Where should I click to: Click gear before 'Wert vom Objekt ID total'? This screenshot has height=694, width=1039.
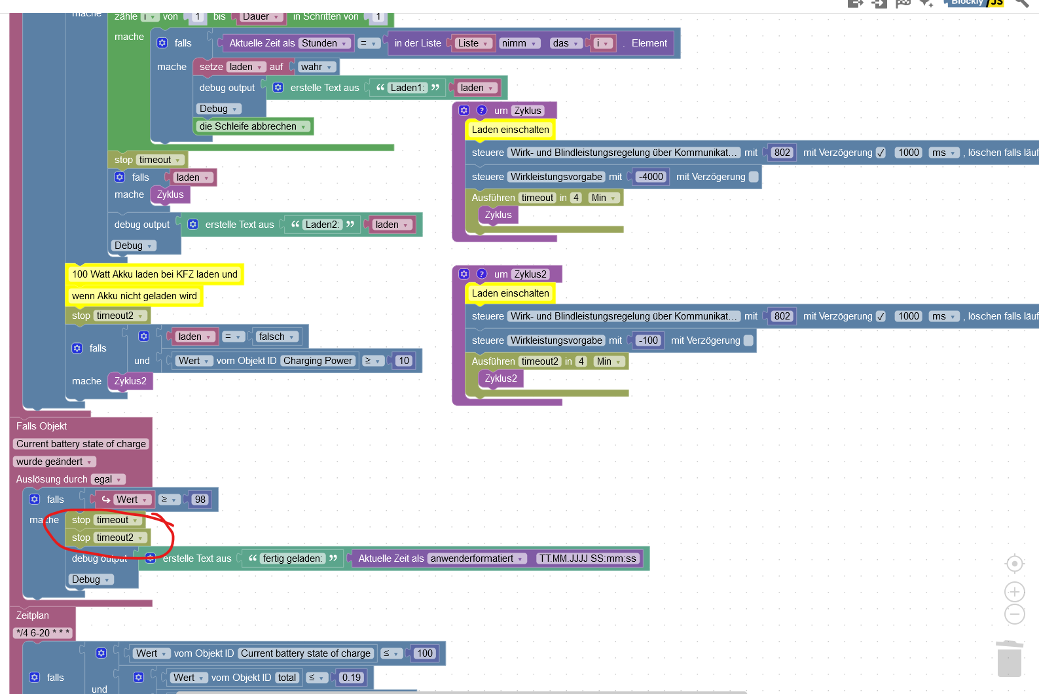coord(138,678)
